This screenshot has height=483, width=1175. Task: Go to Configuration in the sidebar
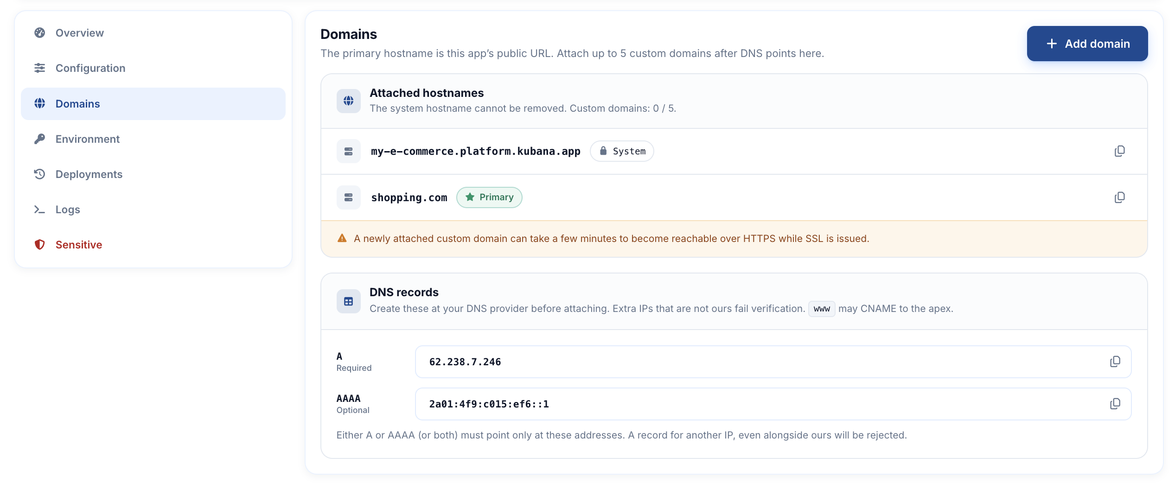pos(153,68)
